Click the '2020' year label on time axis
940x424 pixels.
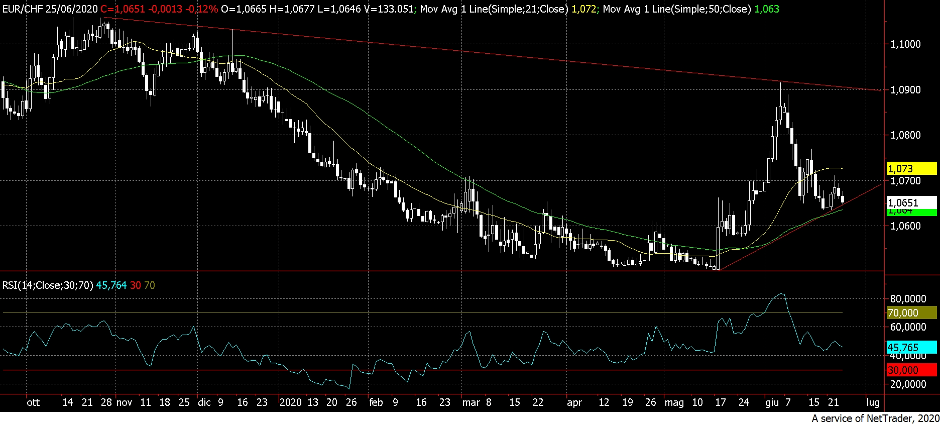pos(291,402)
